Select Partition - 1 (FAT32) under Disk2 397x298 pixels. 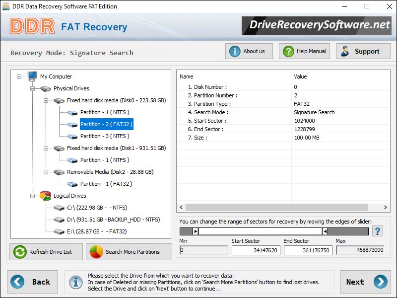click(106, 184)
